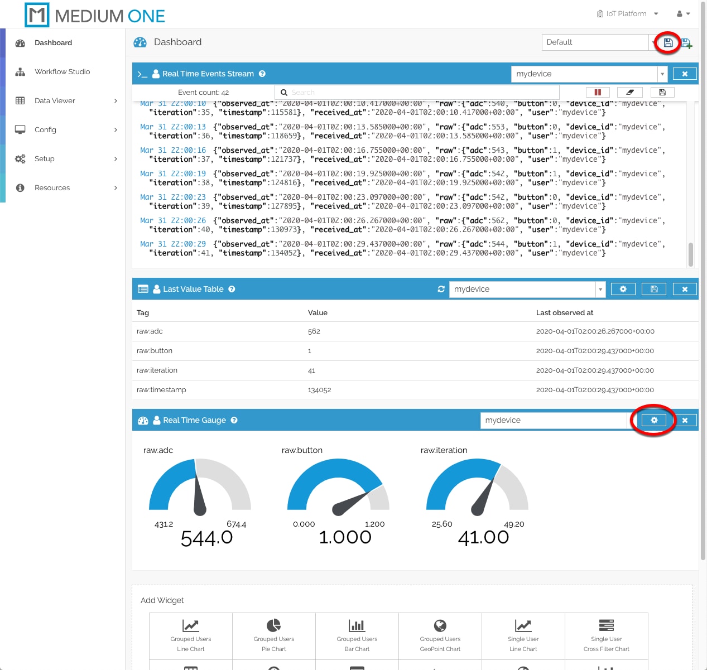Add a Grouped Users Pie Chart widget
This screenshot has height=670, width=707.
(x=273, y=636)
